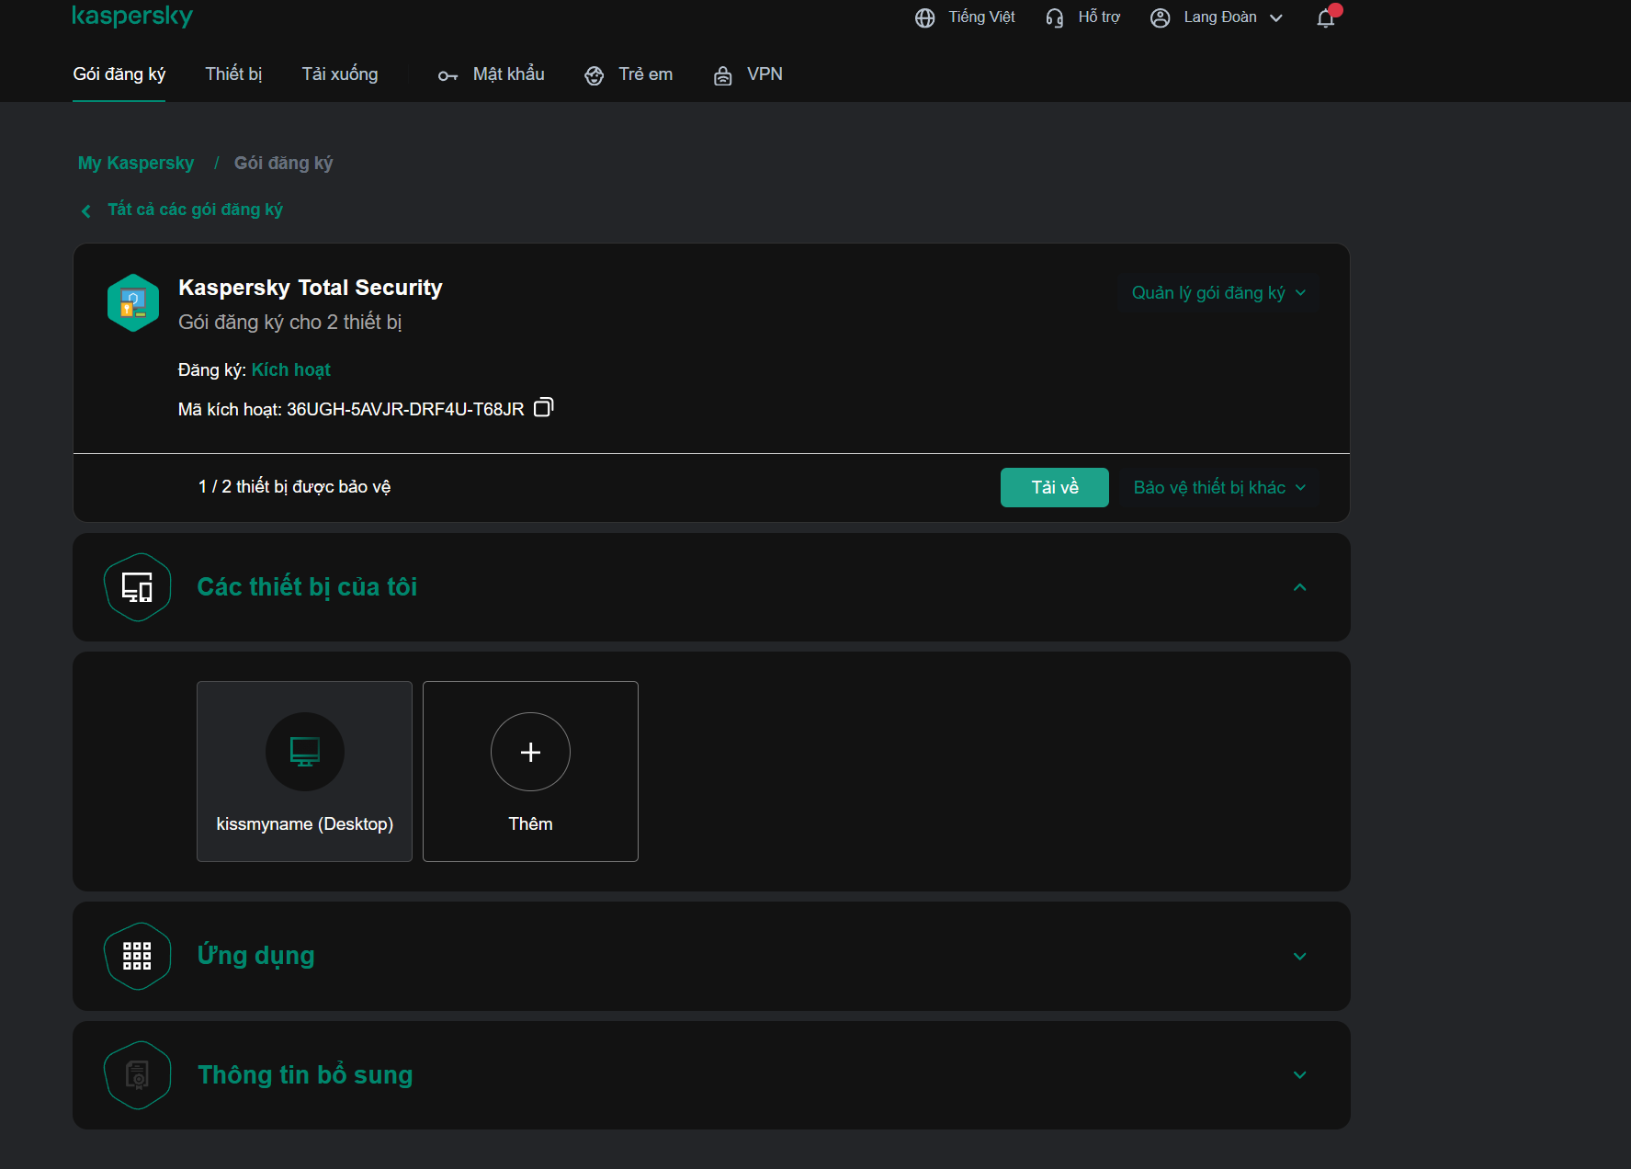Open the Gói đăng ký tab
Viewport: 1631px width, 1169px height.
click(x=119, y=74)
